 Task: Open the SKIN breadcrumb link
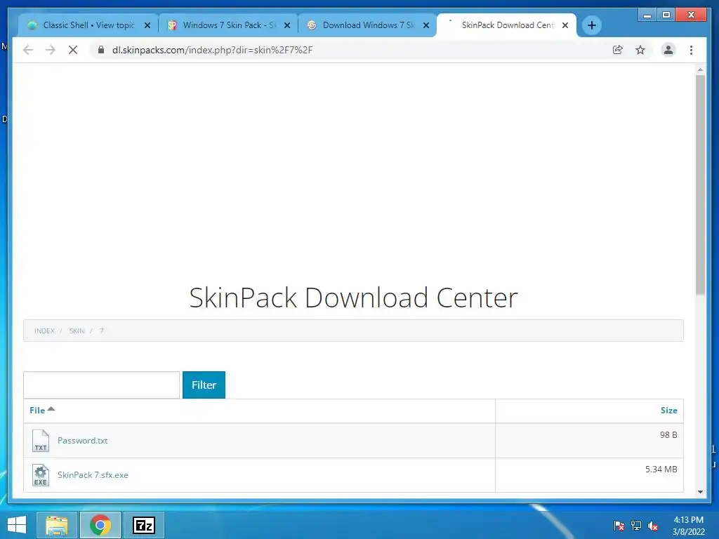[77, 331]
